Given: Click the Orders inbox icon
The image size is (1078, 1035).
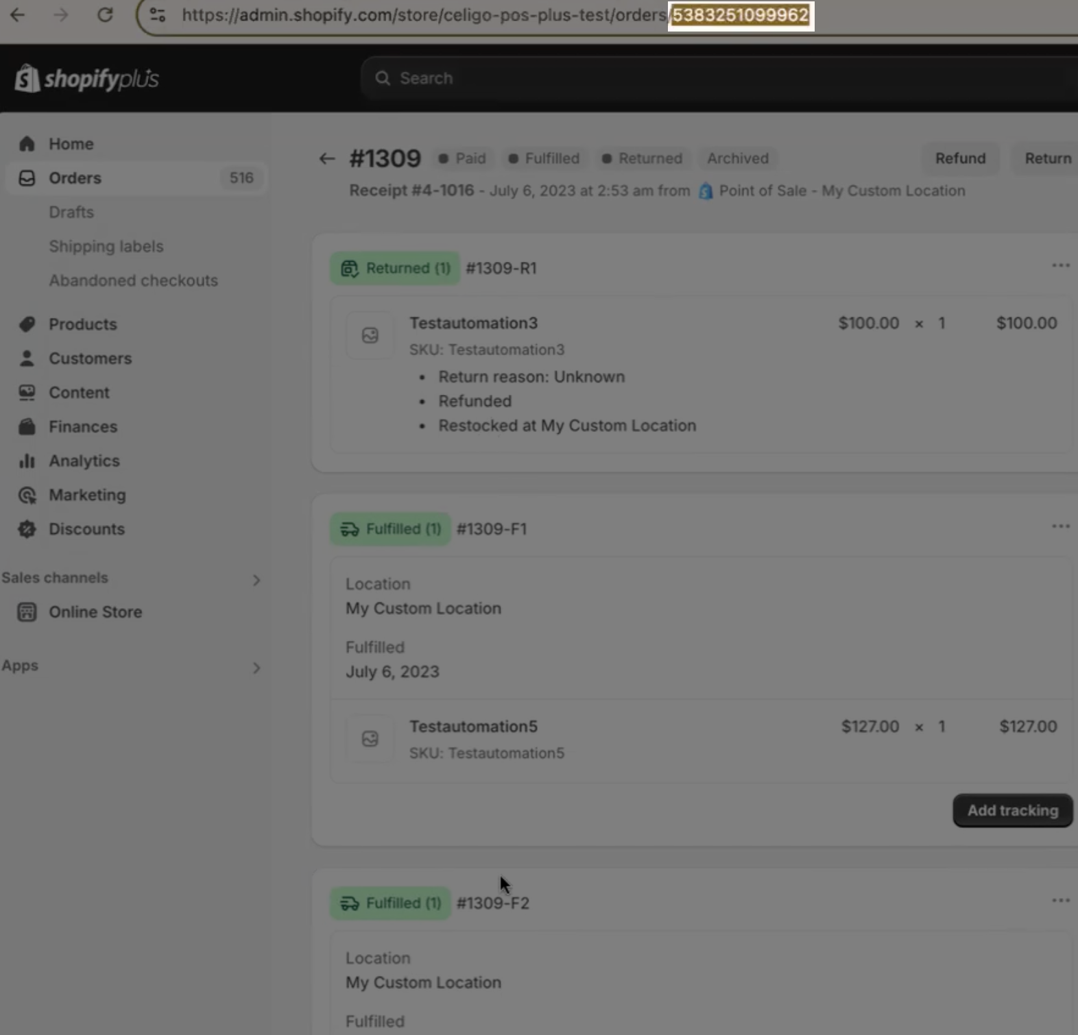Looking at the screenshot, I should (27, 178).
